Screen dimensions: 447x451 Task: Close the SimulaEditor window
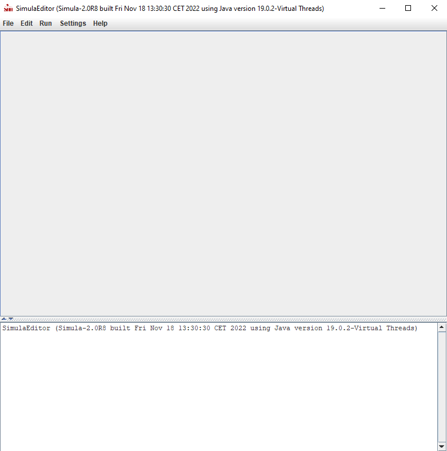pyautogui.click(x=434, y=9)
